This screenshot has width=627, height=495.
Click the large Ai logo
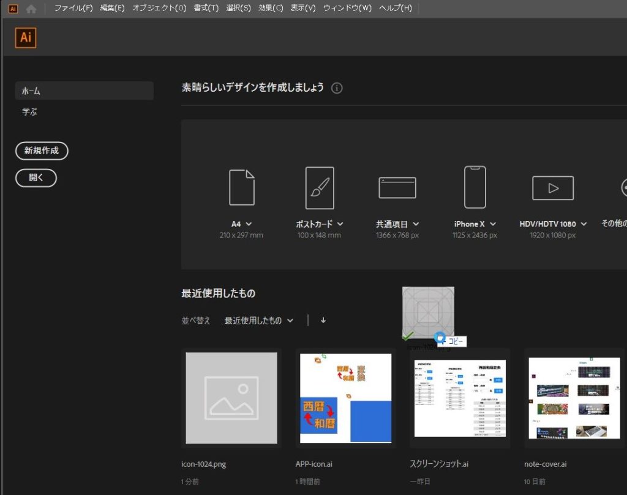(26, 37)
